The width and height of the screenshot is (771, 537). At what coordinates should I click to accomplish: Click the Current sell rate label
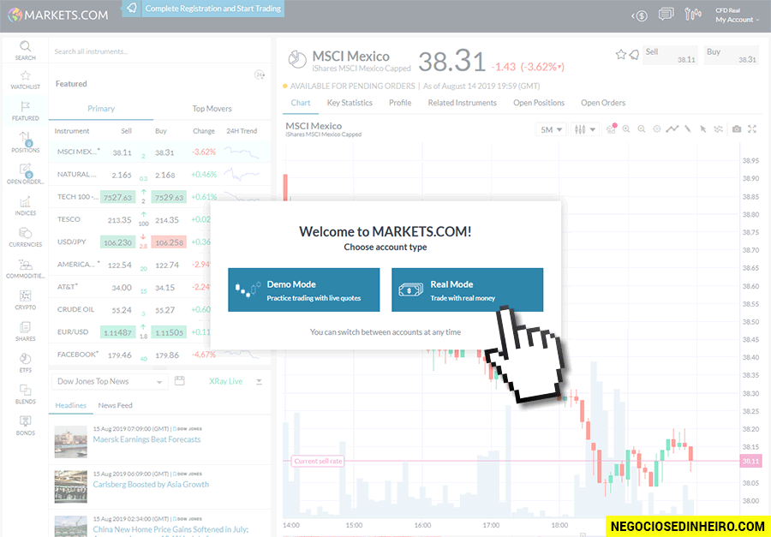(x=318, y=462)
